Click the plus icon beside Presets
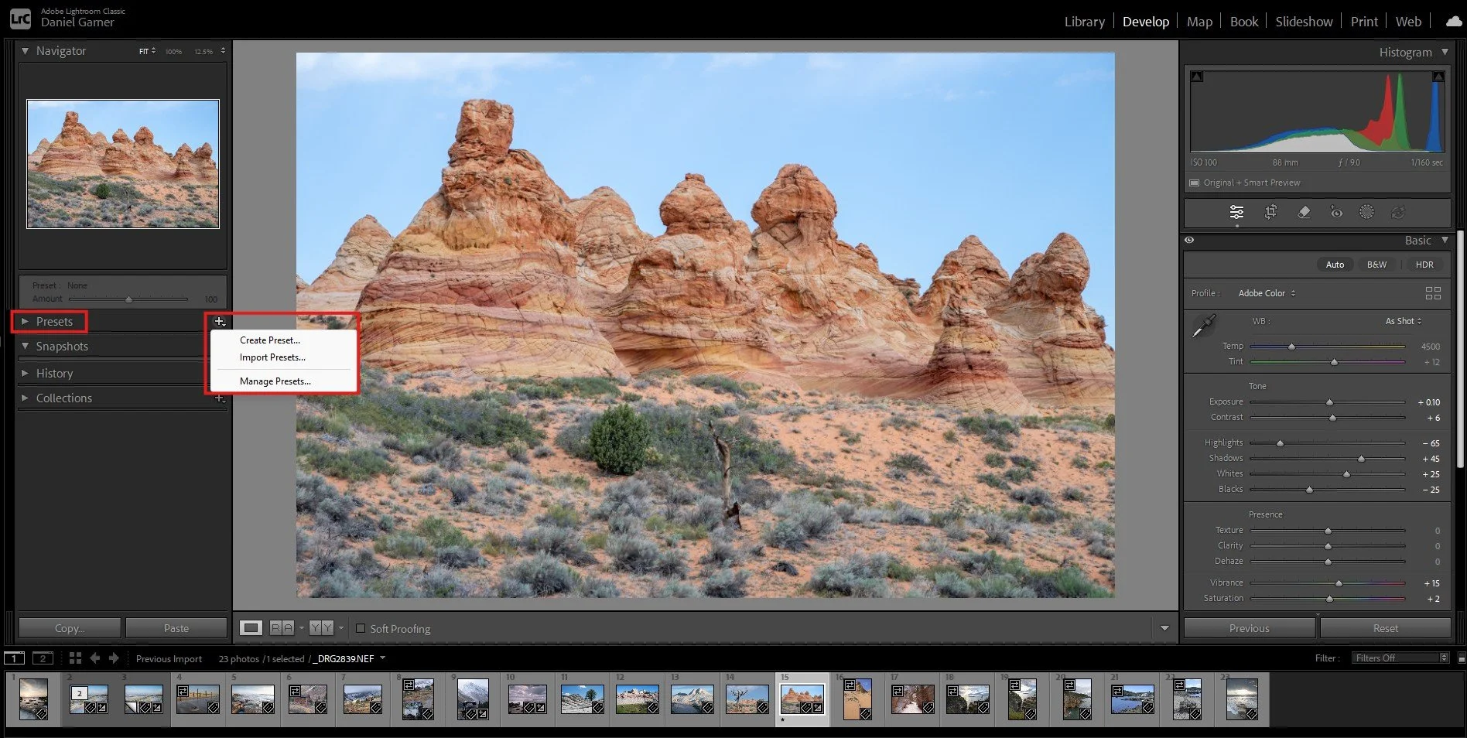Image resolution: width=1467 pixels, height=738 pixels. (220, 321)
